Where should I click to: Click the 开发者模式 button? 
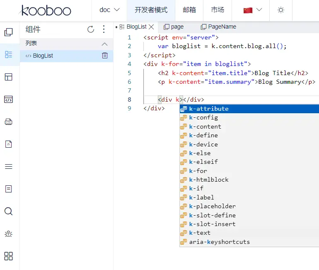[x=151, y=10]
